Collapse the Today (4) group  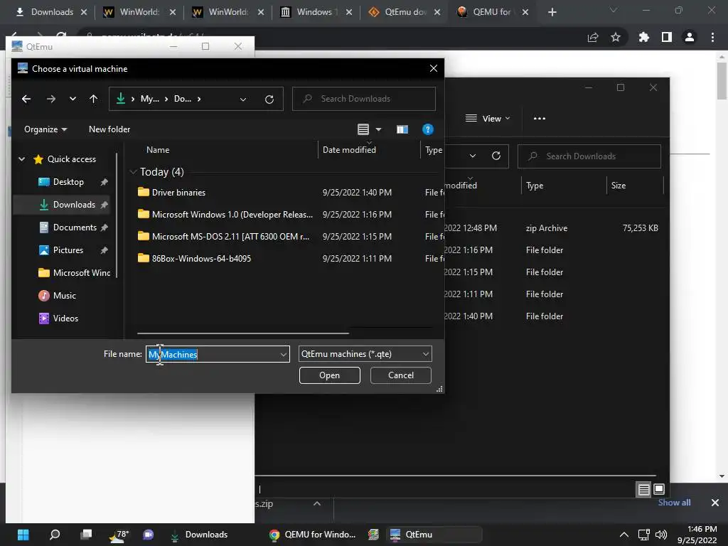(133, 172)
